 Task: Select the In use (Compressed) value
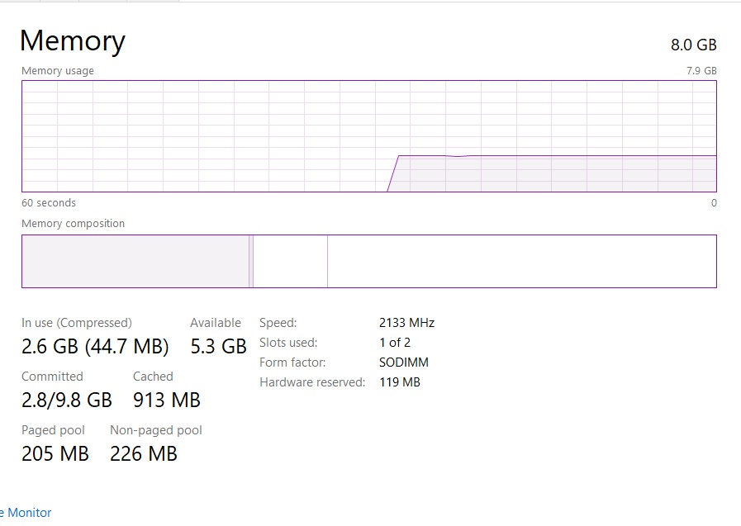[x=95, y=346]
